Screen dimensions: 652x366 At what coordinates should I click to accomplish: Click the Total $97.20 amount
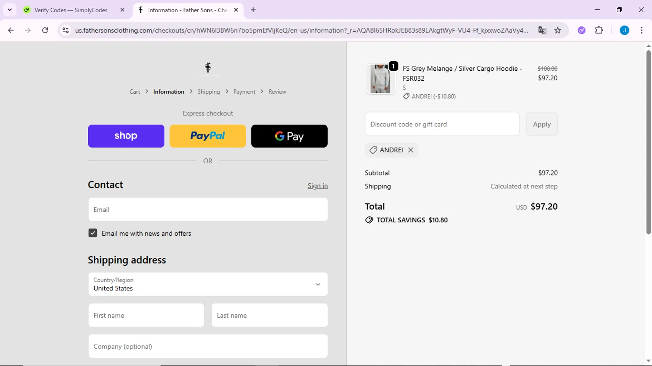[x=544, y=207]
